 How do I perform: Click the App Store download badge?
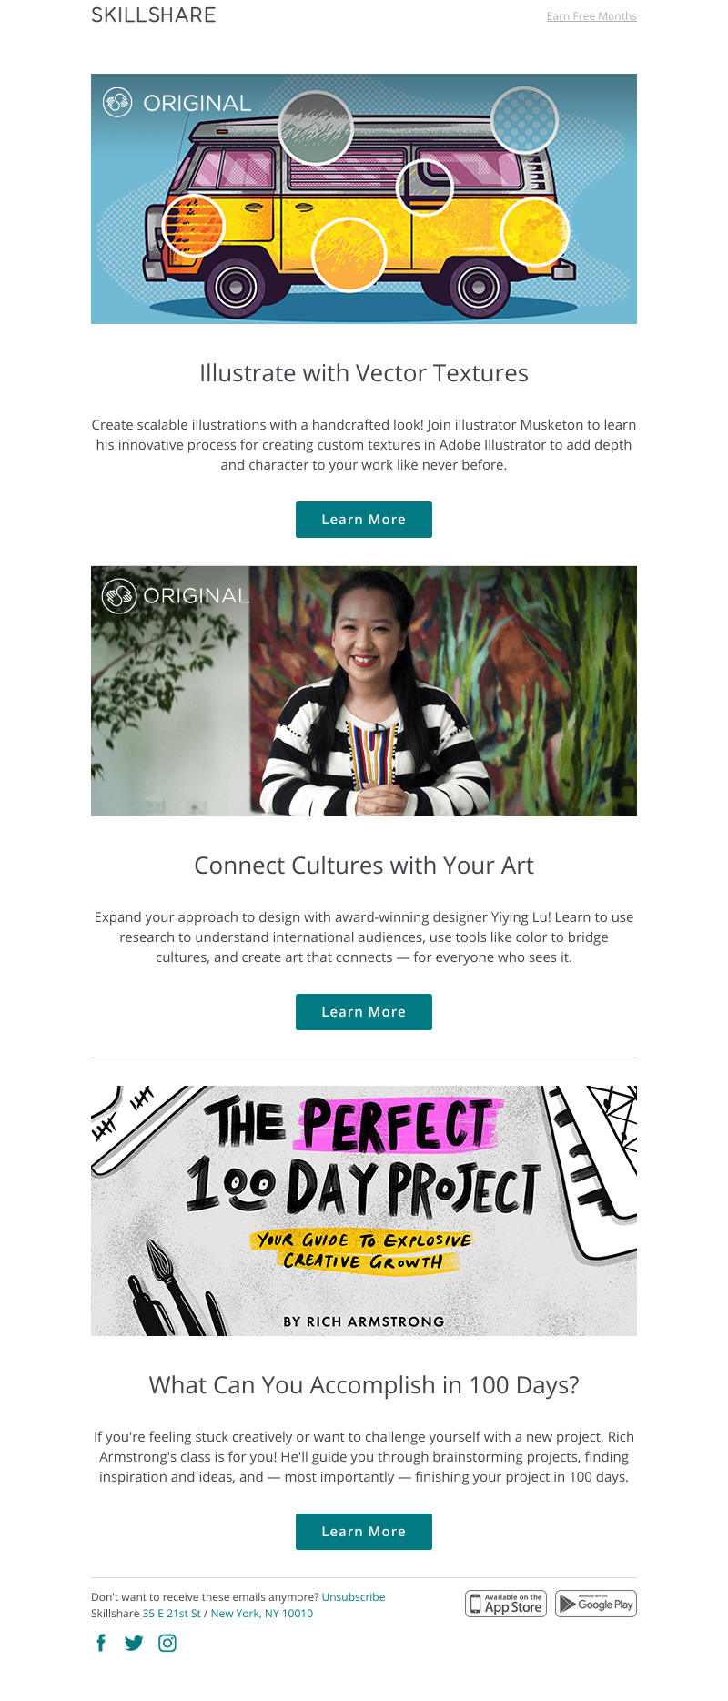tap(506, 1604)
